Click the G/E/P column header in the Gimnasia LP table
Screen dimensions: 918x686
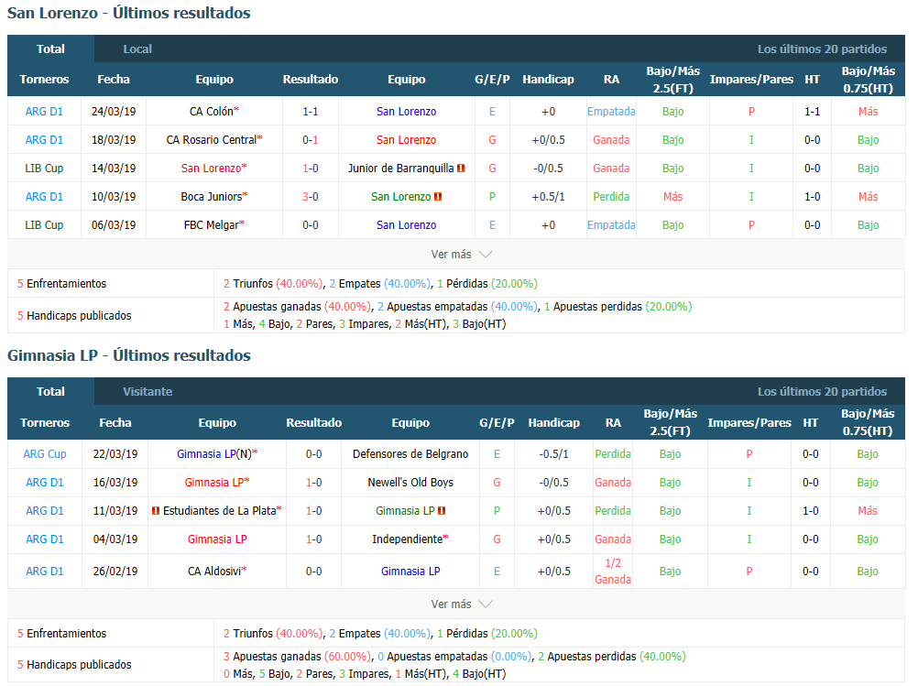(x=497, y=422)
